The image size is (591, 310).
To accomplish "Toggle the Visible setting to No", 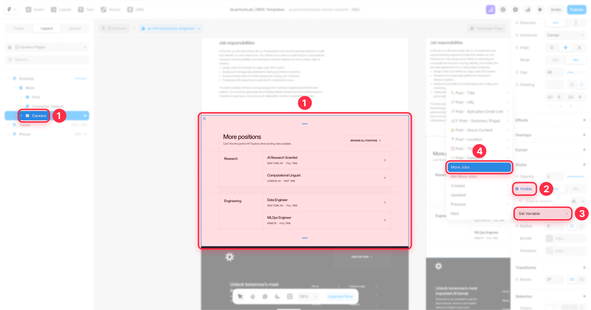I will [576, 189].
